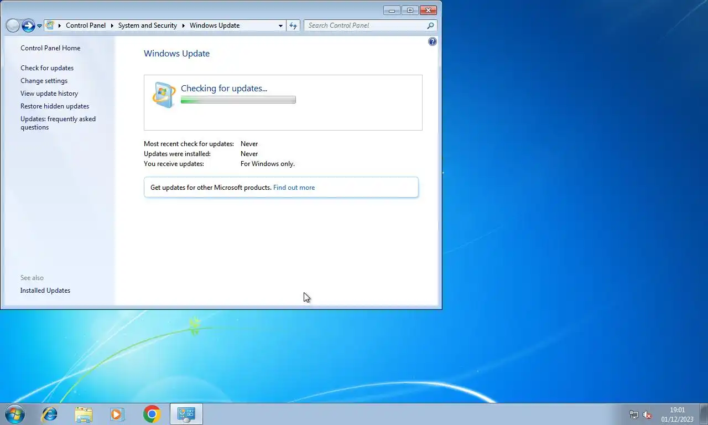Launch Windows Media Player from taskbar

point(117,414)
